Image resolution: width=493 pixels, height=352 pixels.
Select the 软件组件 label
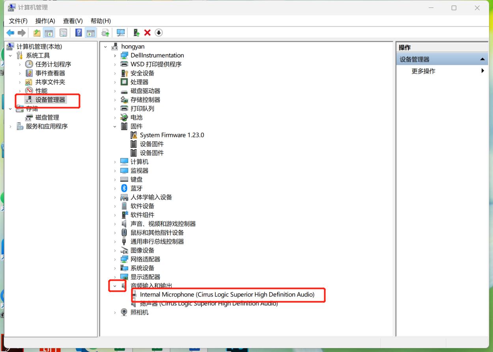(142, 215)
